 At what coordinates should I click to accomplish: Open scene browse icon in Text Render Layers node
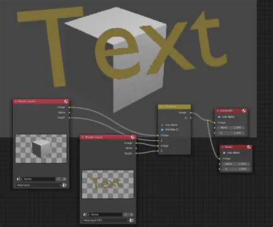click(86, 214)
